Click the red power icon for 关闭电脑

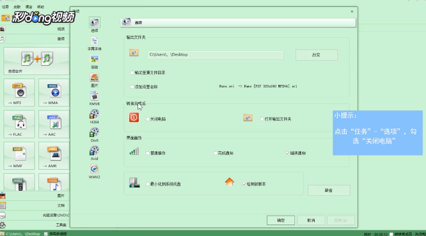[134, 117]
